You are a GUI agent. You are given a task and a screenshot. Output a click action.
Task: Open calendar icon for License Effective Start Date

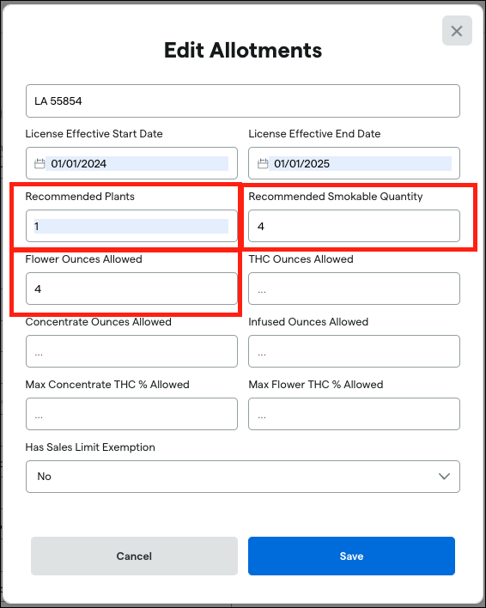click(39, 164)
